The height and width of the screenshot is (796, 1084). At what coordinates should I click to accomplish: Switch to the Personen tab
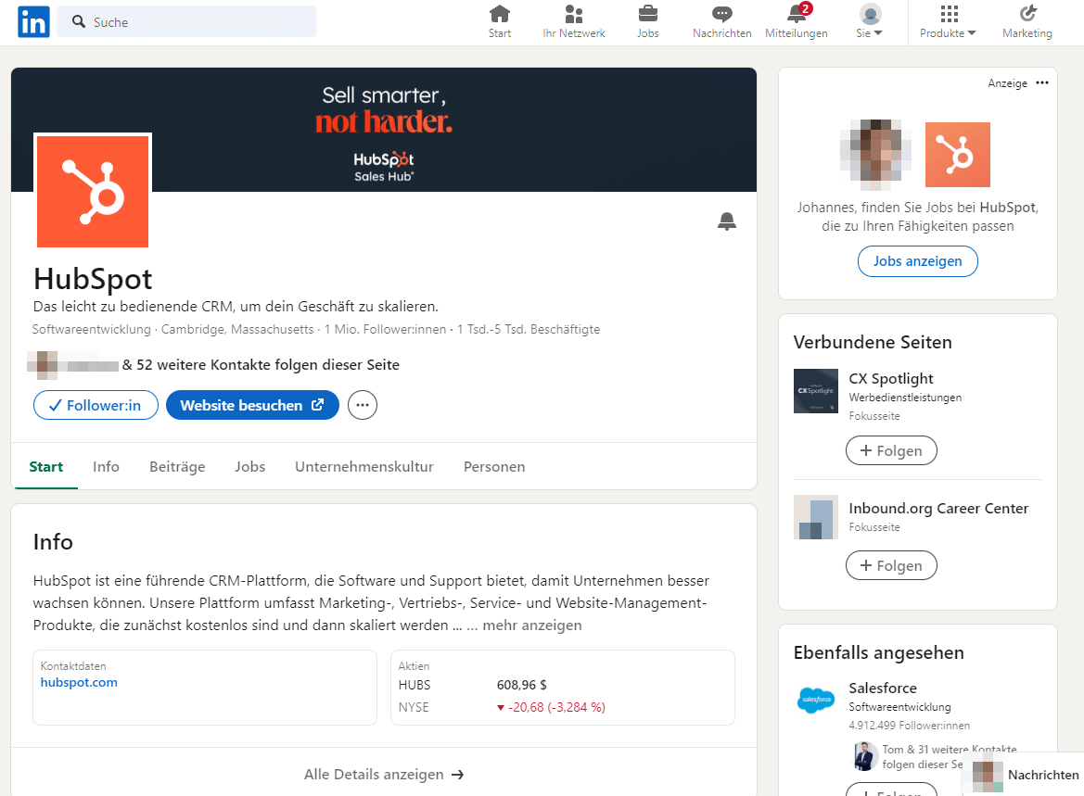click(494, 467)
